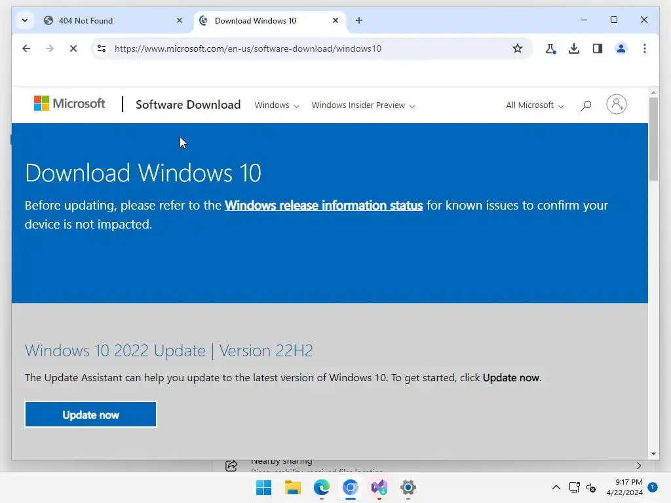This screenshot has width=671, height=503.
Task: Sign in with the account avatar icon
Action: pyautogui.click(x=616, y=104)
